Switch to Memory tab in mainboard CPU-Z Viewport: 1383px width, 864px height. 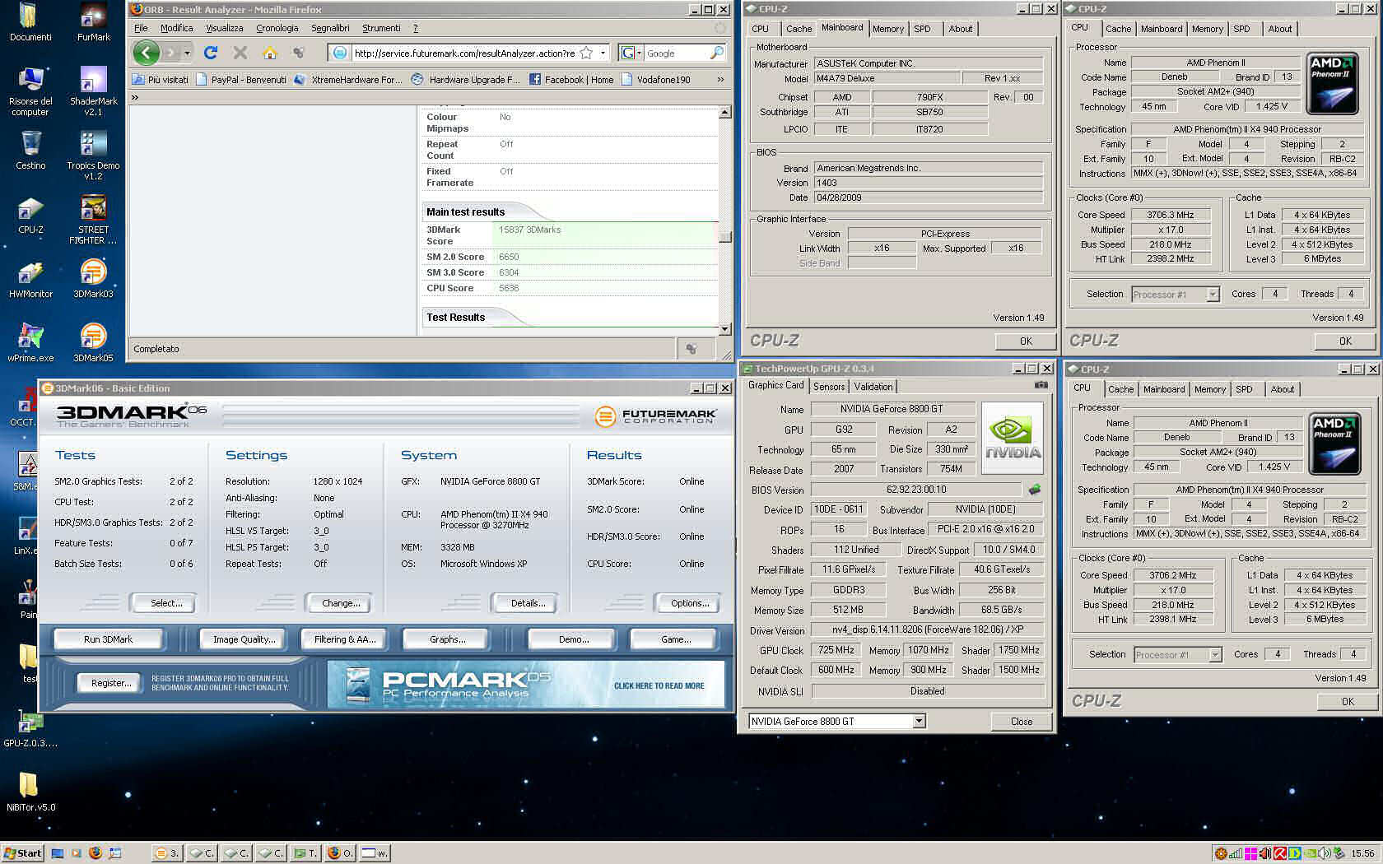888,29
